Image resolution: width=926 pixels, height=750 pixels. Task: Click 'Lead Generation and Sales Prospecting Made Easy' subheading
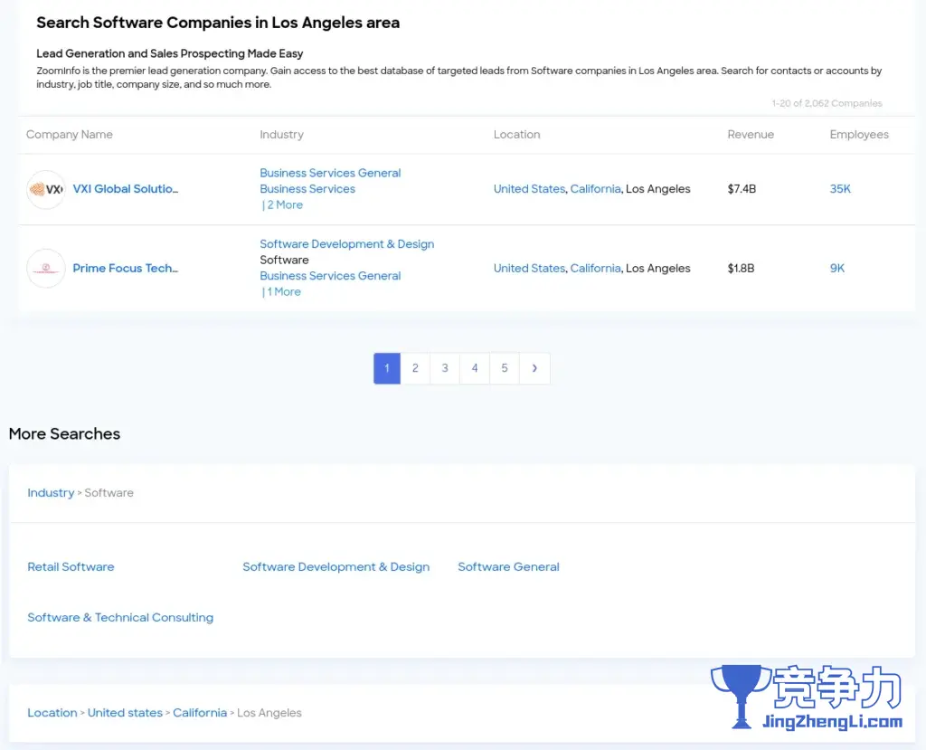point(169,53)
